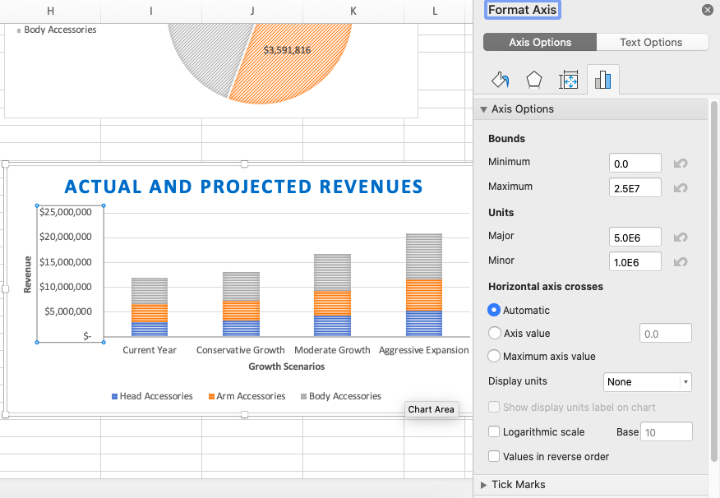Reset the Maximum bound value
The image size is (720, 498).
[681, 187]
